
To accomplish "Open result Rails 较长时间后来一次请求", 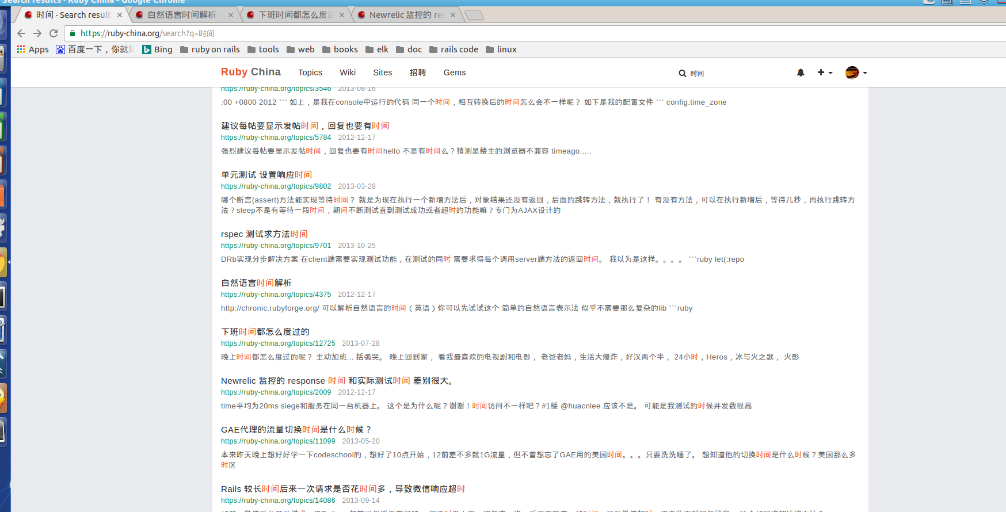I will 343,489.
